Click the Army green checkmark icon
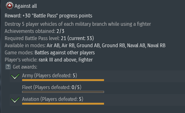 coord(15,76)
